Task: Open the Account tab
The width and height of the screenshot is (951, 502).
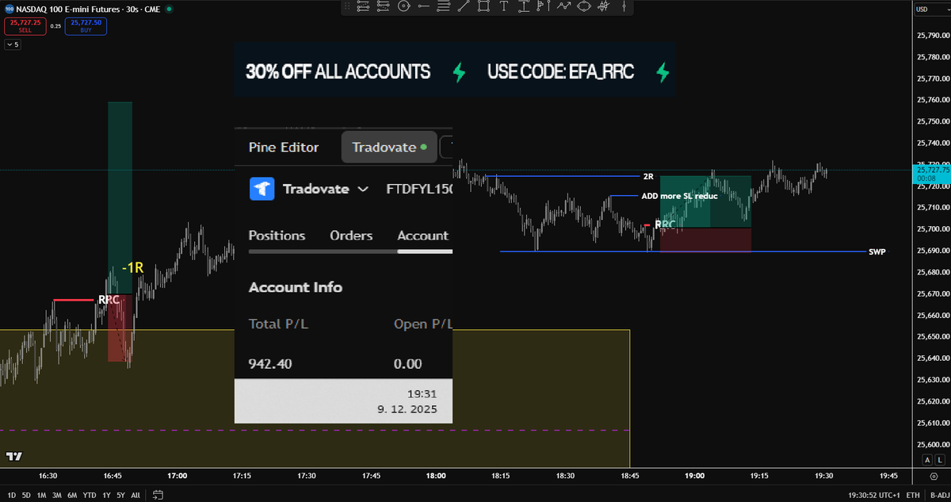Action: [x=422, y=236]
